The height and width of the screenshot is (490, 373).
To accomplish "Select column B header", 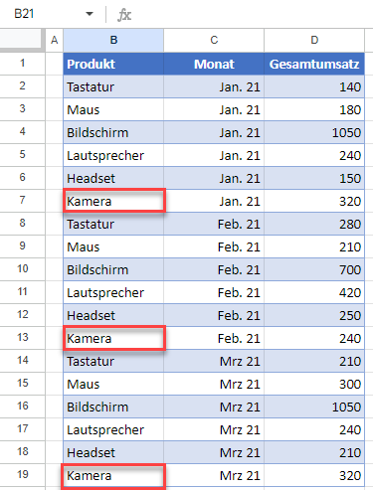I will [x=113, y=40].
